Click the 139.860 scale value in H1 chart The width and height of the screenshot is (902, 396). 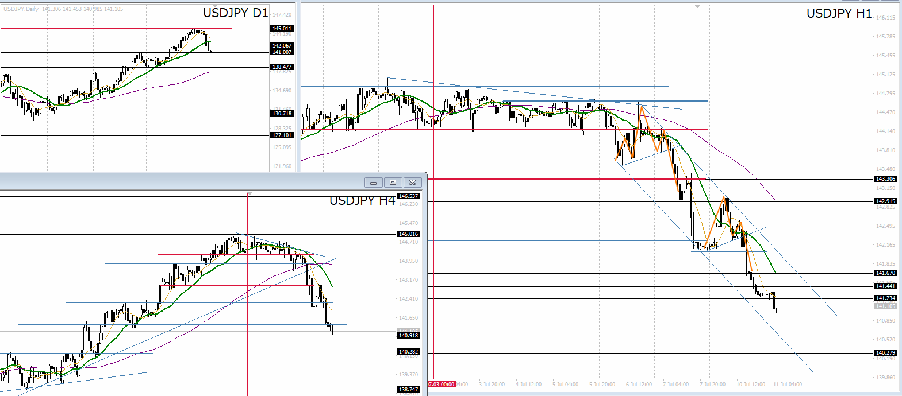pyautogui.click(x=885, y=377)
